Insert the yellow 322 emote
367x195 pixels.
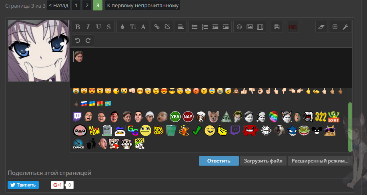[321, 117]
